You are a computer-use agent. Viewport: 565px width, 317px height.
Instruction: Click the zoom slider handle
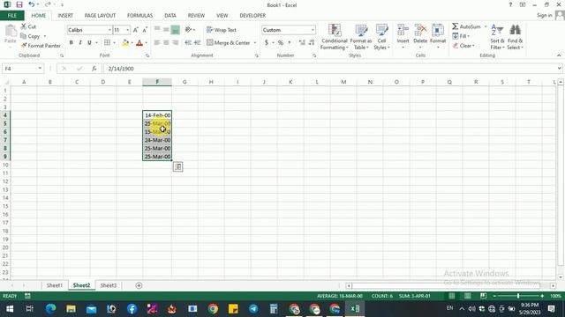pyautogui.click(x=518, y=296)
